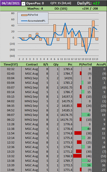Select the PLPerTrd 40 cell at 11:38
Viewport: 107px width, 172px height.
(x=83, y=129)
